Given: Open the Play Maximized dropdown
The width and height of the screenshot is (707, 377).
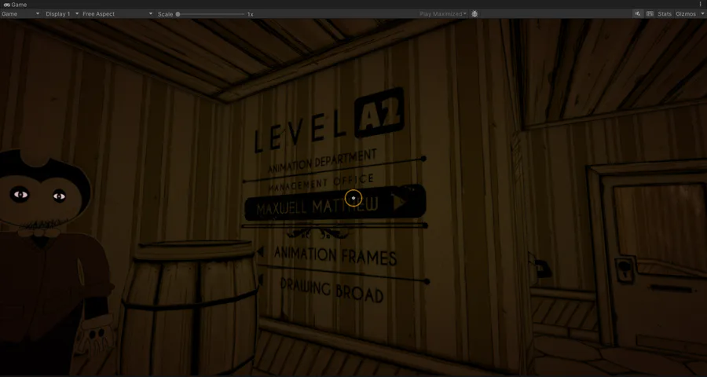Looking at the screenshot, I should click(x=443, y=14).
